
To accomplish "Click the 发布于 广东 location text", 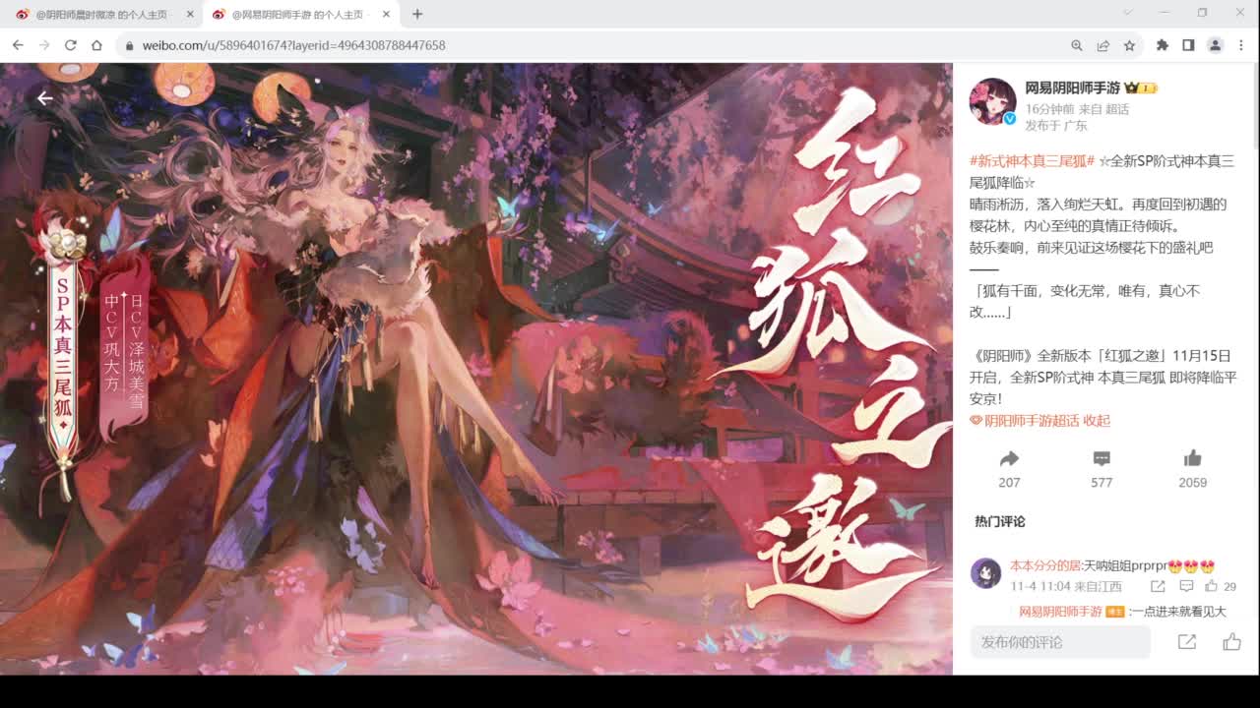I will [1056, 126].
